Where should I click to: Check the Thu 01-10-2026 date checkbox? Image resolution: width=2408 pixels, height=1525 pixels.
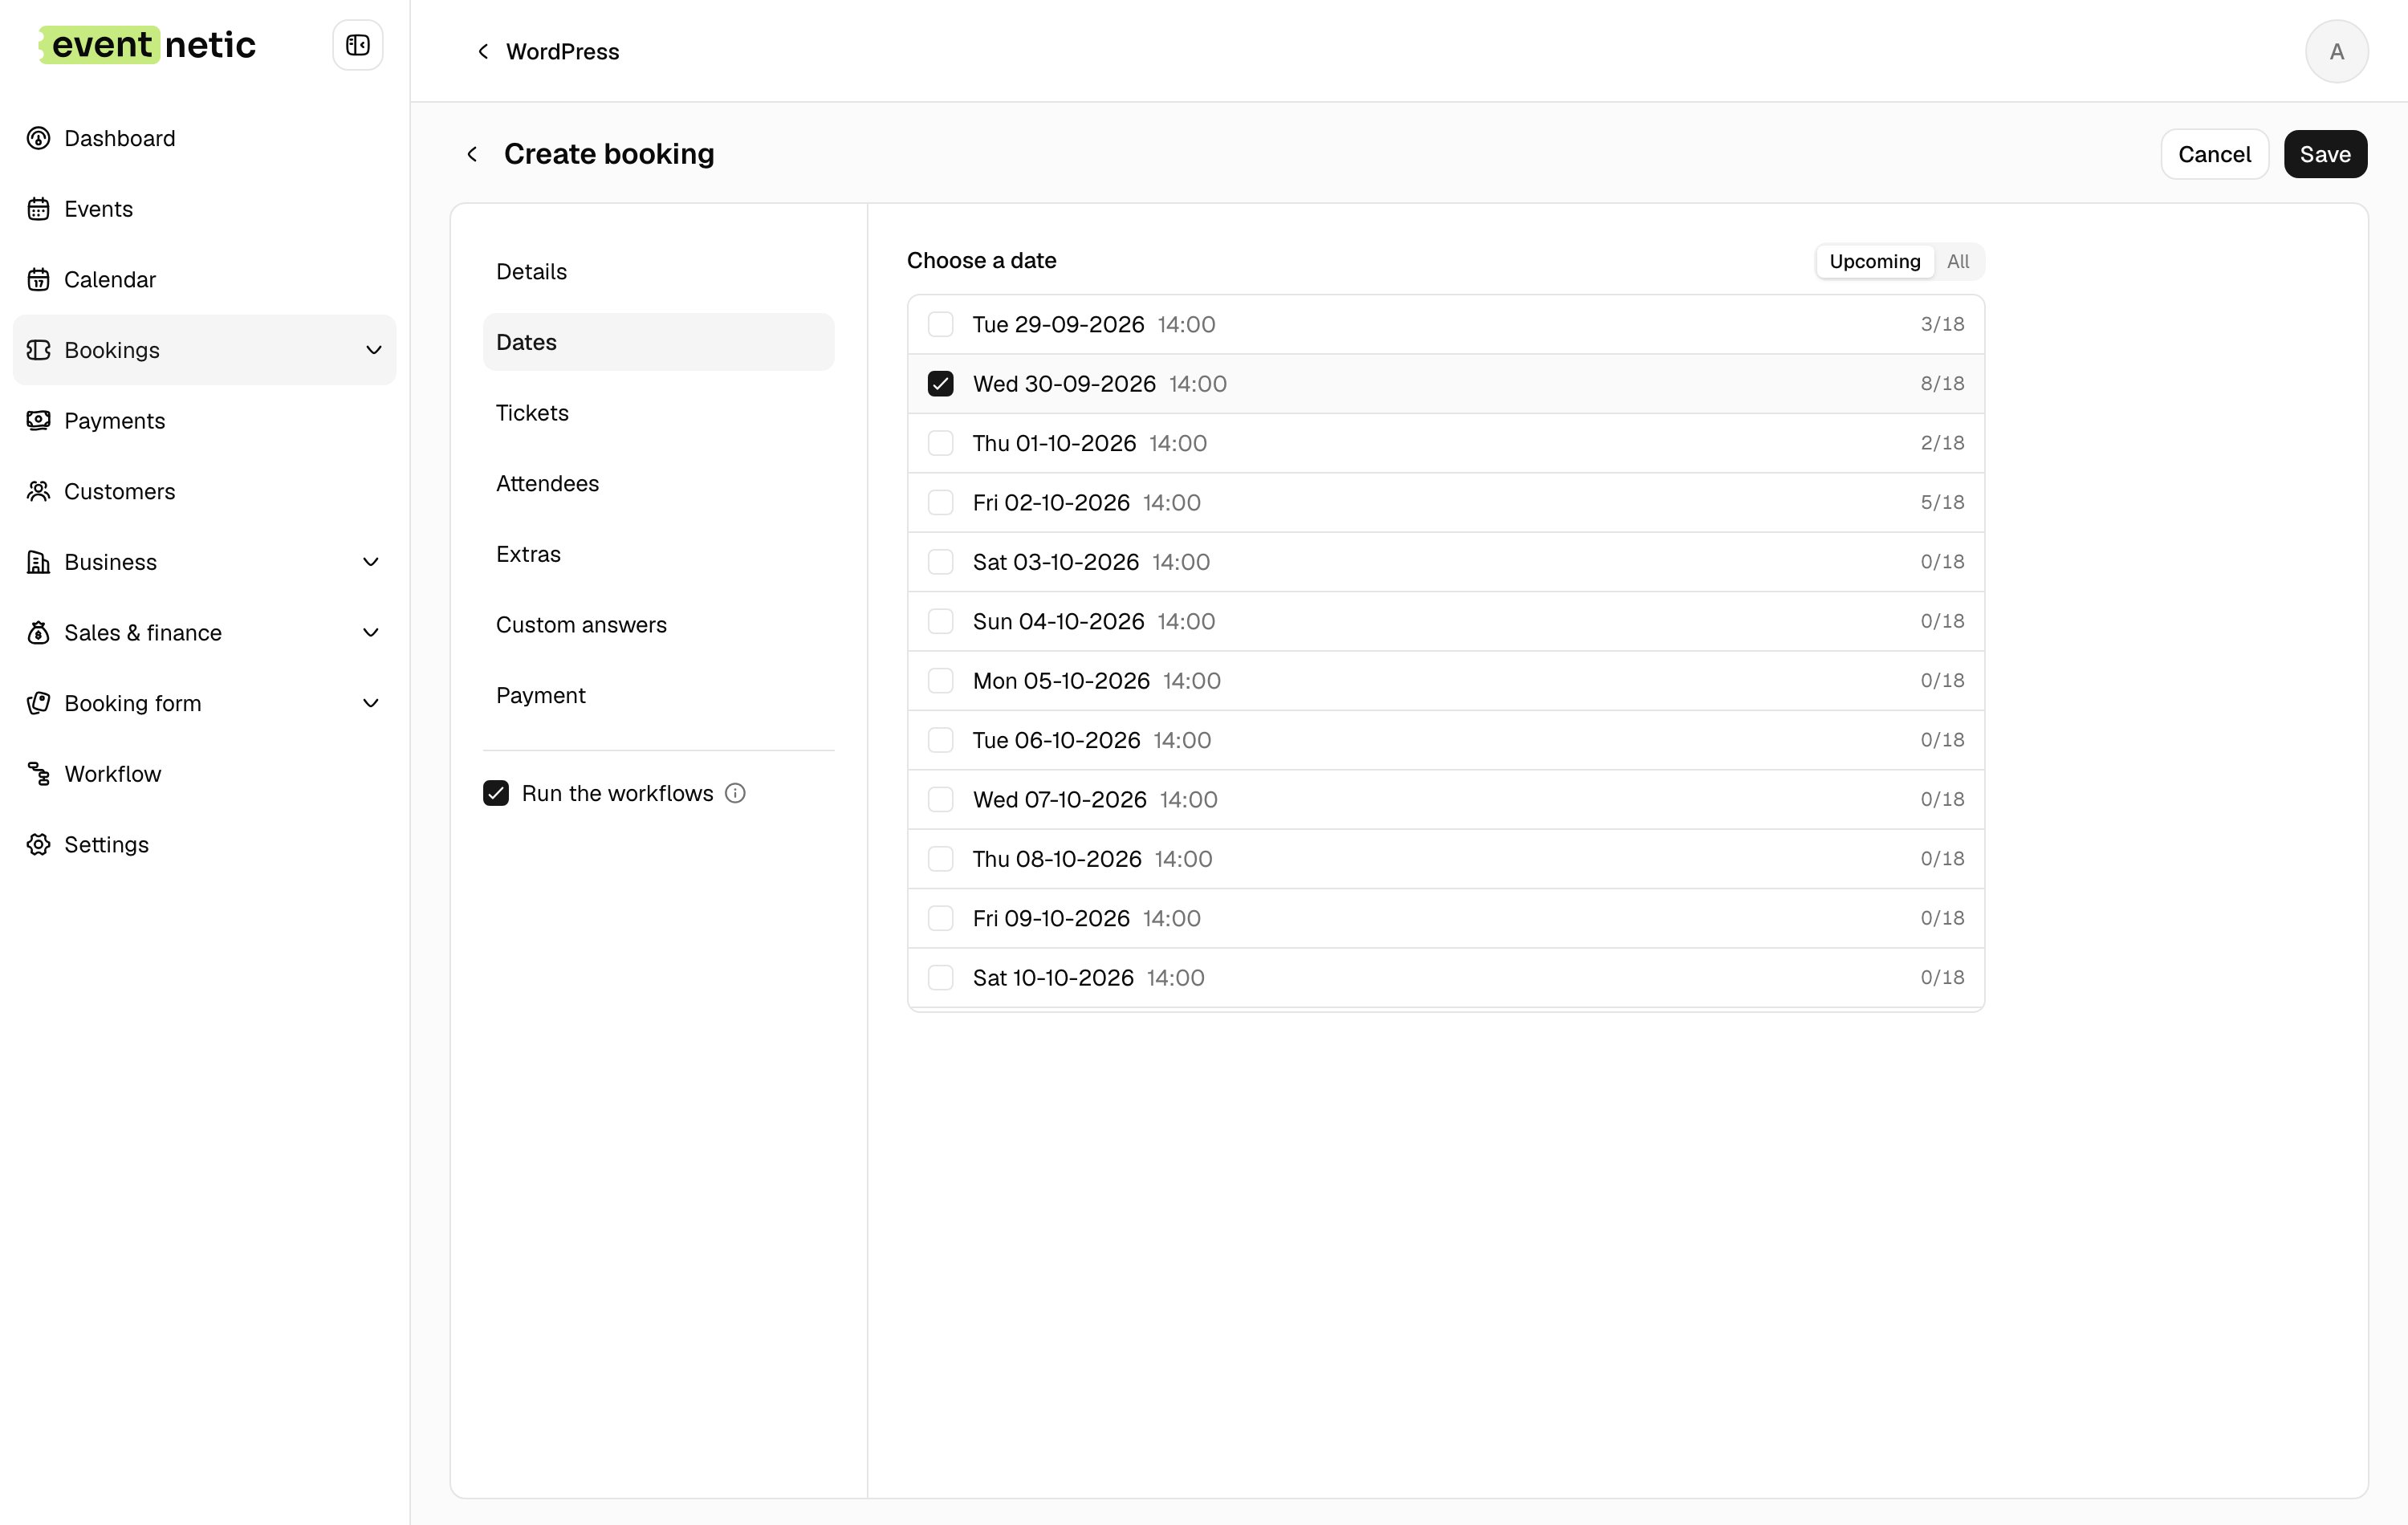point(940,443)
